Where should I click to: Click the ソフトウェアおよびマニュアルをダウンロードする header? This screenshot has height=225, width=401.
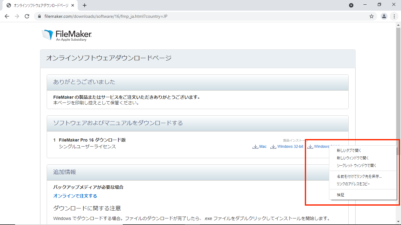pos(198,123)
